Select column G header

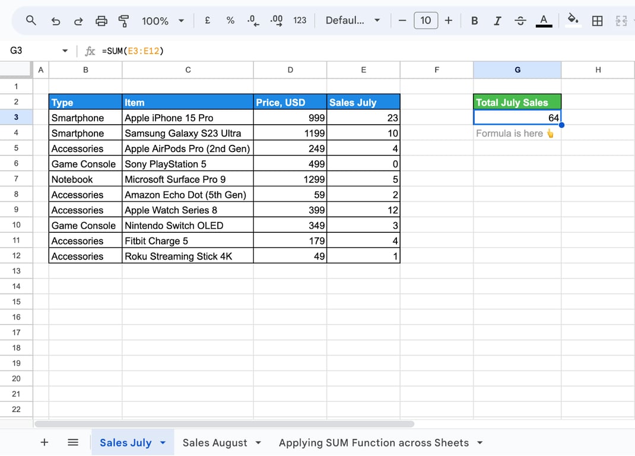(517, 69)
